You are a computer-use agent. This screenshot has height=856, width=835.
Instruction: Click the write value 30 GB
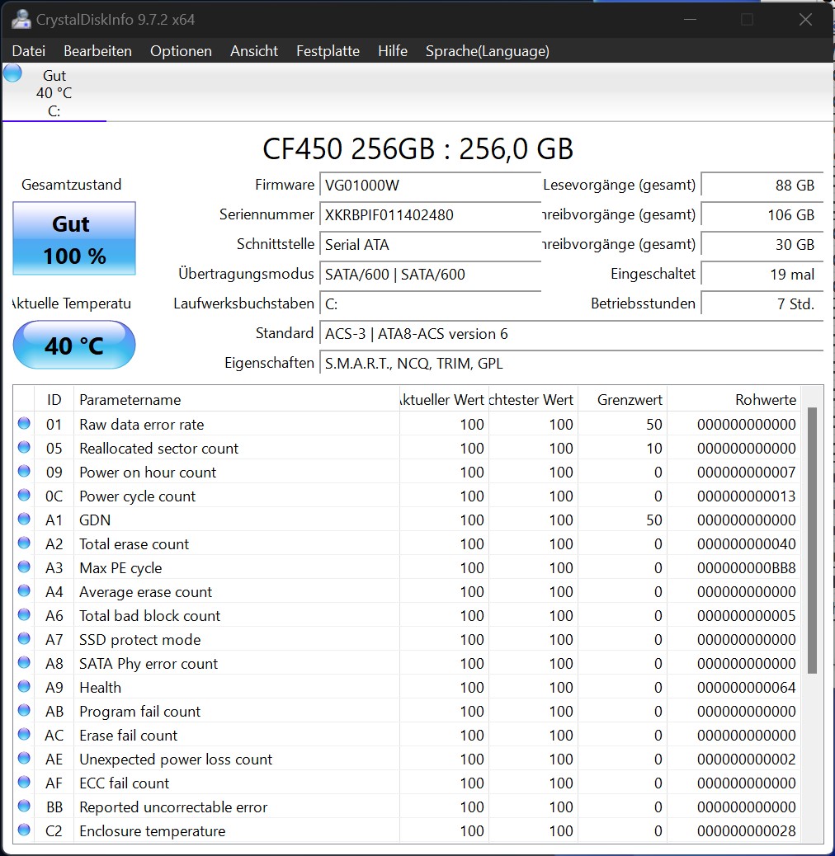[x=762, y=244]
